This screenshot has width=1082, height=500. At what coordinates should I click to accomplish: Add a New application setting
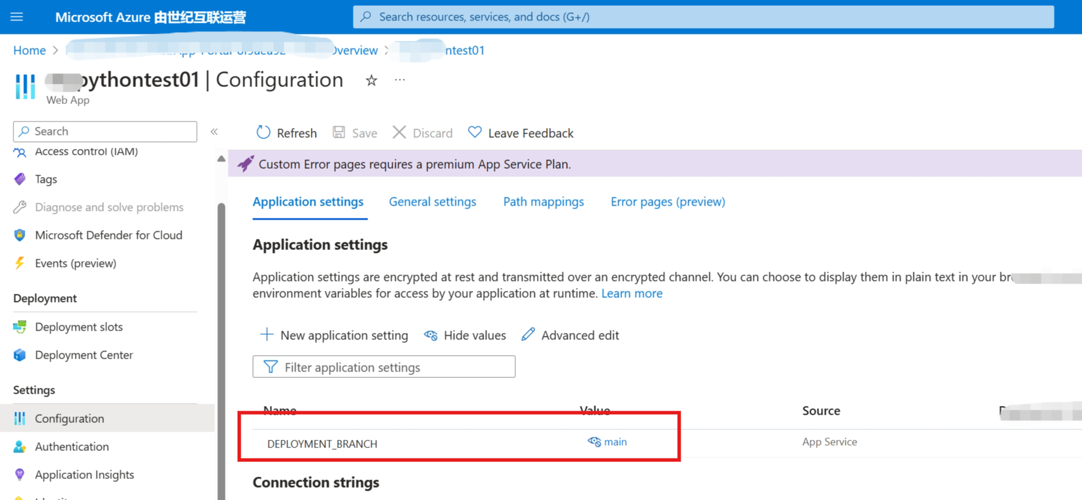tap(334, 335)
